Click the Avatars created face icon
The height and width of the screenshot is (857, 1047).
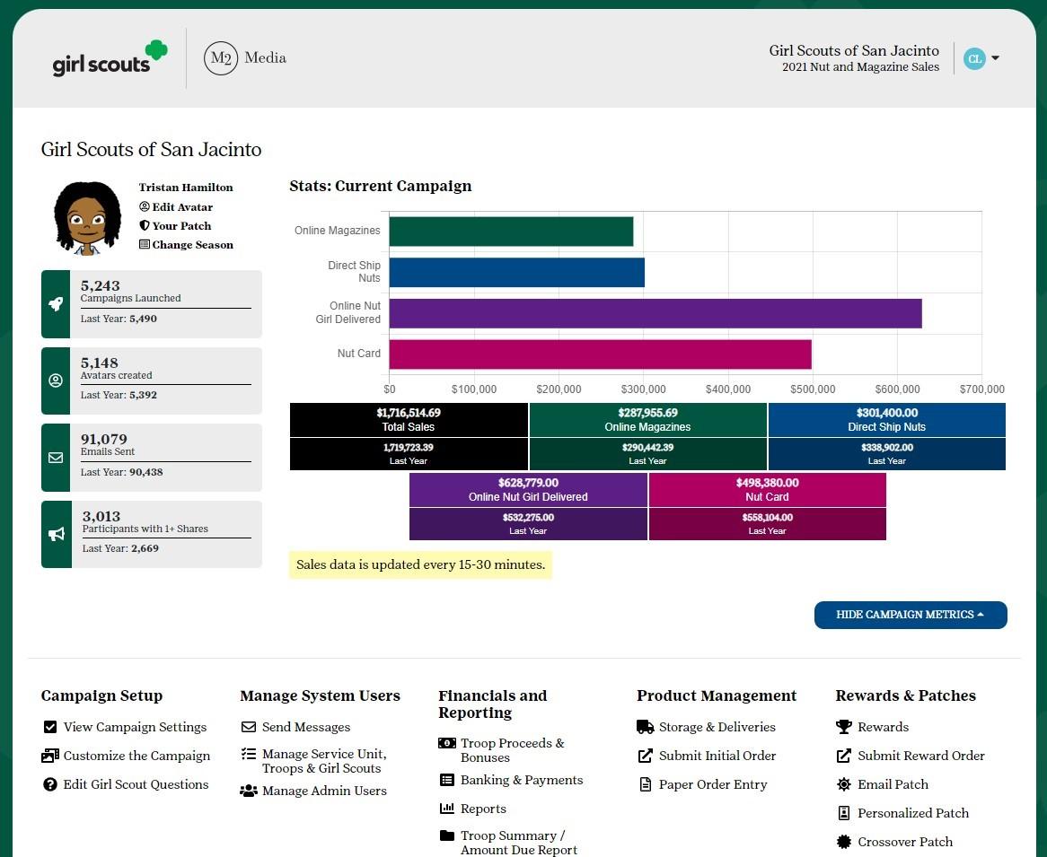tap(56, 380)
